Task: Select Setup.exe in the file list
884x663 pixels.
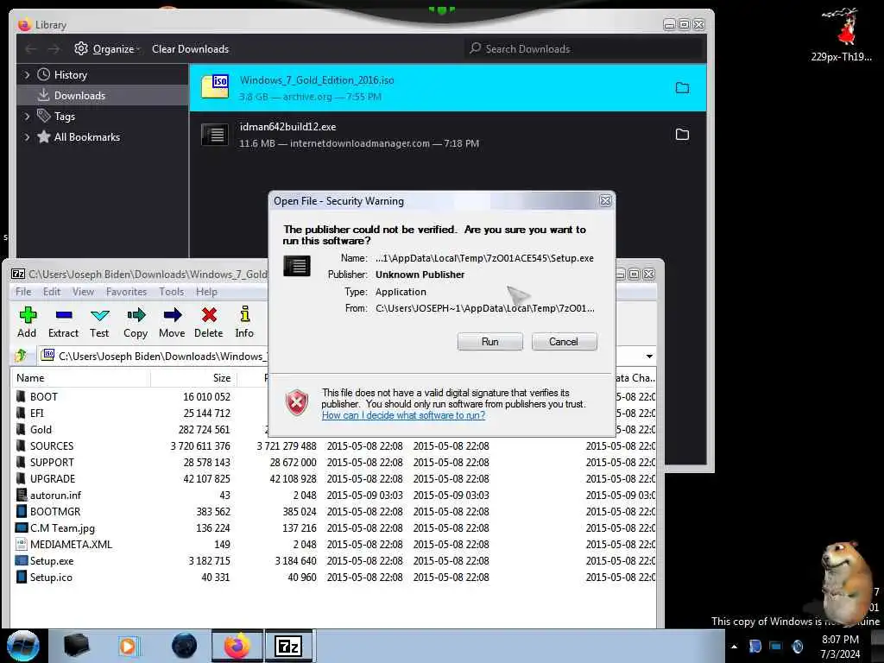Action: click(334, 560)
